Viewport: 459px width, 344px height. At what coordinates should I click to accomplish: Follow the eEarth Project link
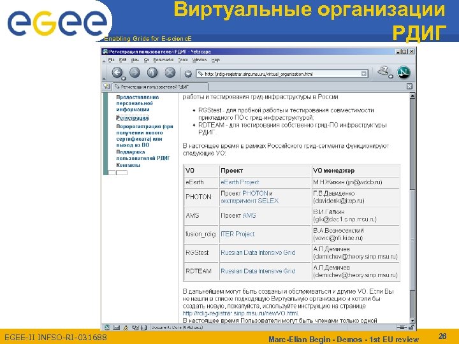pos(240,182)
